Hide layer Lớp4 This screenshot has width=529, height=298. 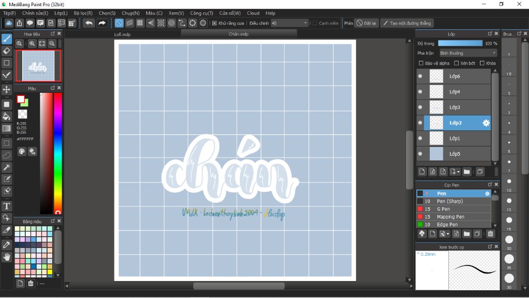pos(420,92)
